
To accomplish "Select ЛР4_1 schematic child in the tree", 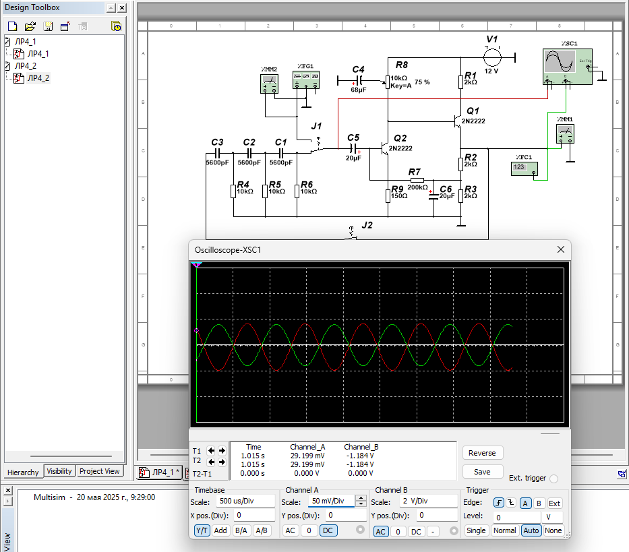I will tap(38, 53).
